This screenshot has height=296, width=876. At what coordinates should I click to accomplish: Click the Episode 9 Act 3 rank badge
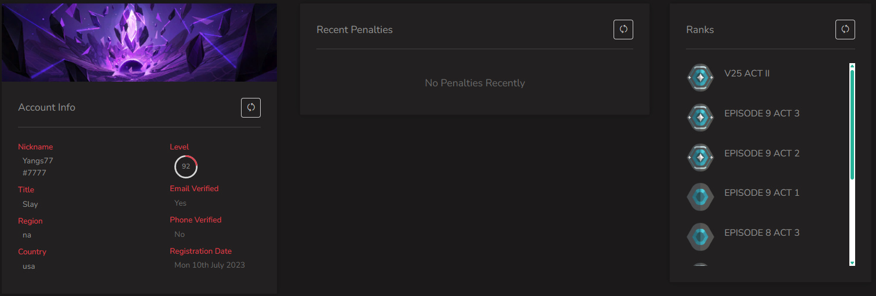click(700, 118)
